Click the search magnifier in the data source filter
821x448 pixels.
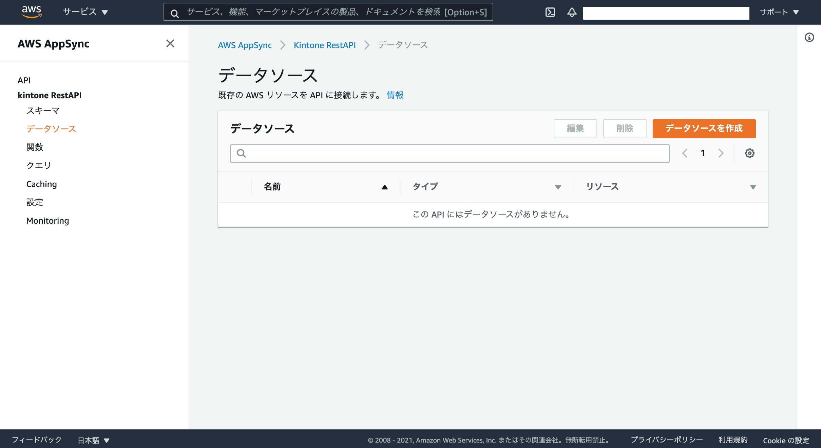tap(242, 153)
